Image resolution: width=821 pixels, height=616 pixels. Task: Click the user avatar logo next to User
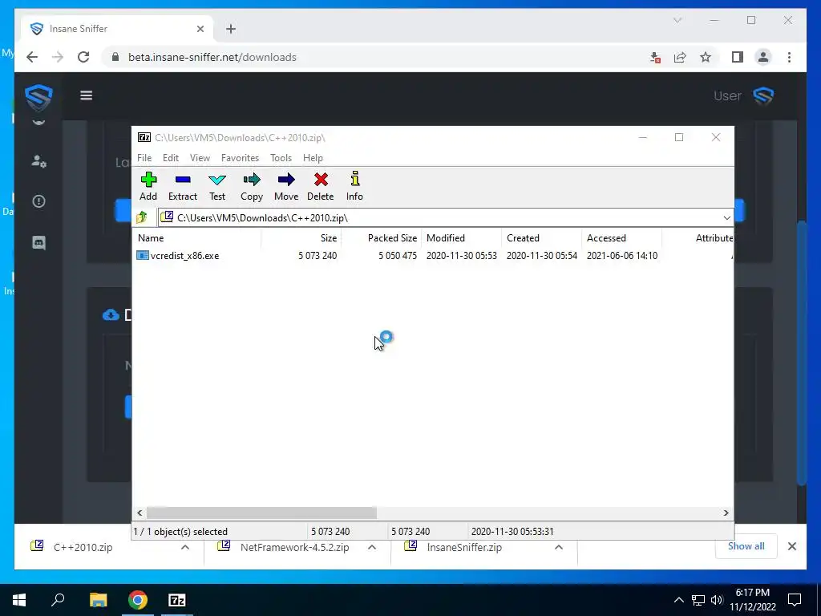(x=763, y=96)
